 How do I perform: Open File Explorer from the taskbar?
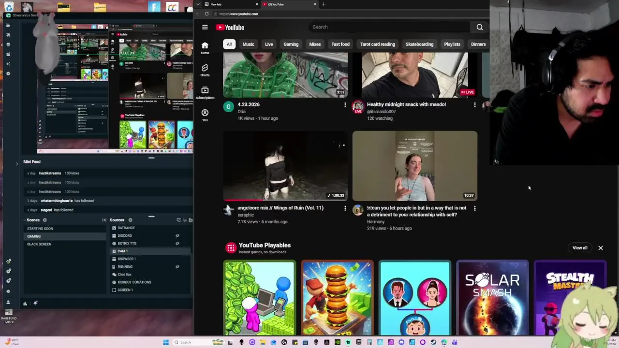click(x=263, y=342)
